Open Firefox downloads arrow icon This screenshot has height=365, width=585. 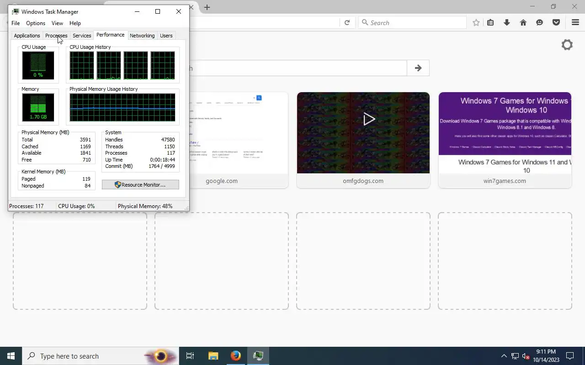coord(507,22)
